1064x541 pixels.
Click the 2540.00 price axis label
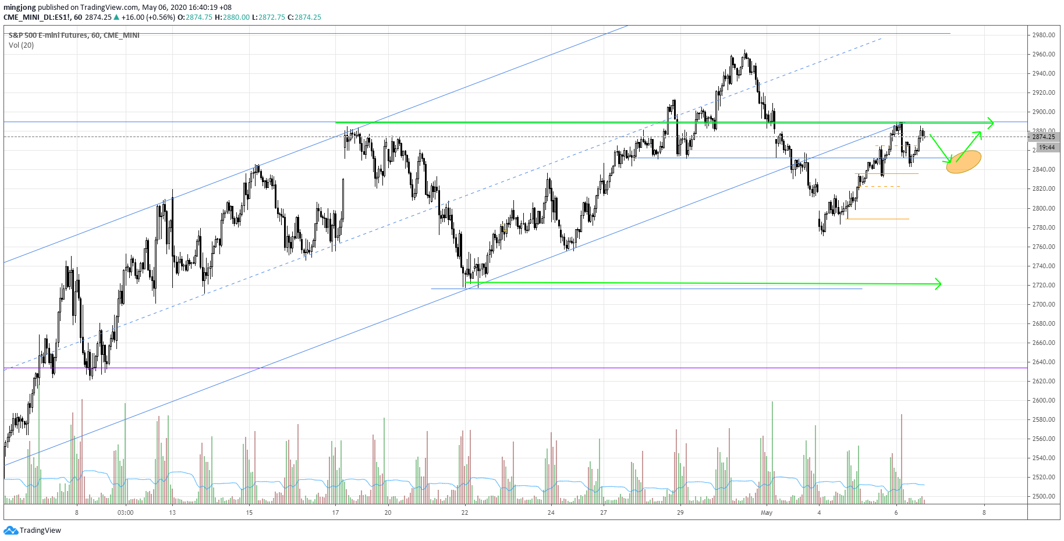[x=1044, y=458]
